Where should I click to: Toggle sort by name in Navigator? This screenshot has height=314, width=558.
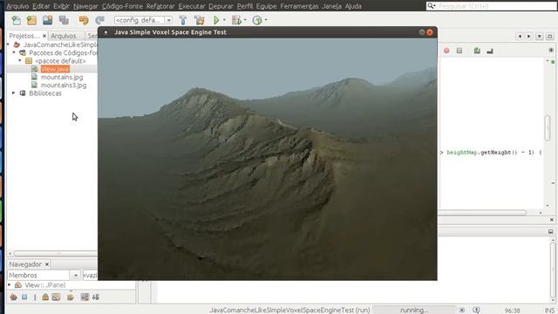coord(85,297)
